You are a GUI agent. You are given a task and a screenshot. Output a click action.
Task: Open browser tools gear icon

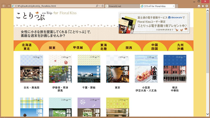tap(207, 6)
